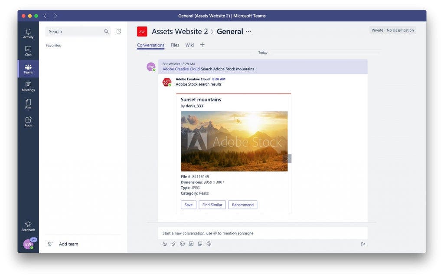Click the Recommend button

pyautogui.click(x=243, y=205)
